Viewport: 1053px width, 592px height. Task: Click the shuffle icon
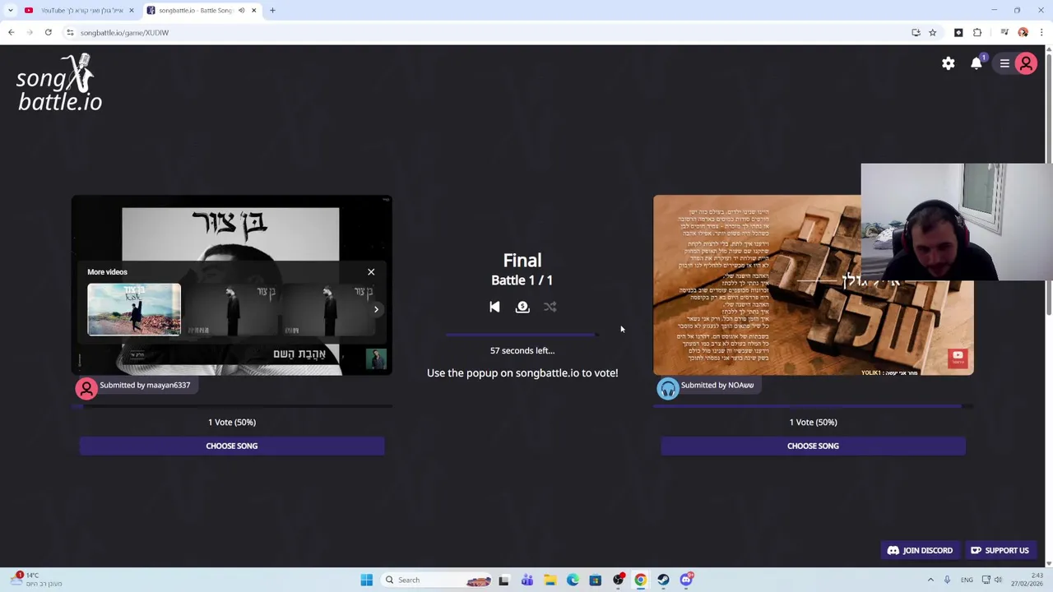pyautogui.click(x=550, y=307)
